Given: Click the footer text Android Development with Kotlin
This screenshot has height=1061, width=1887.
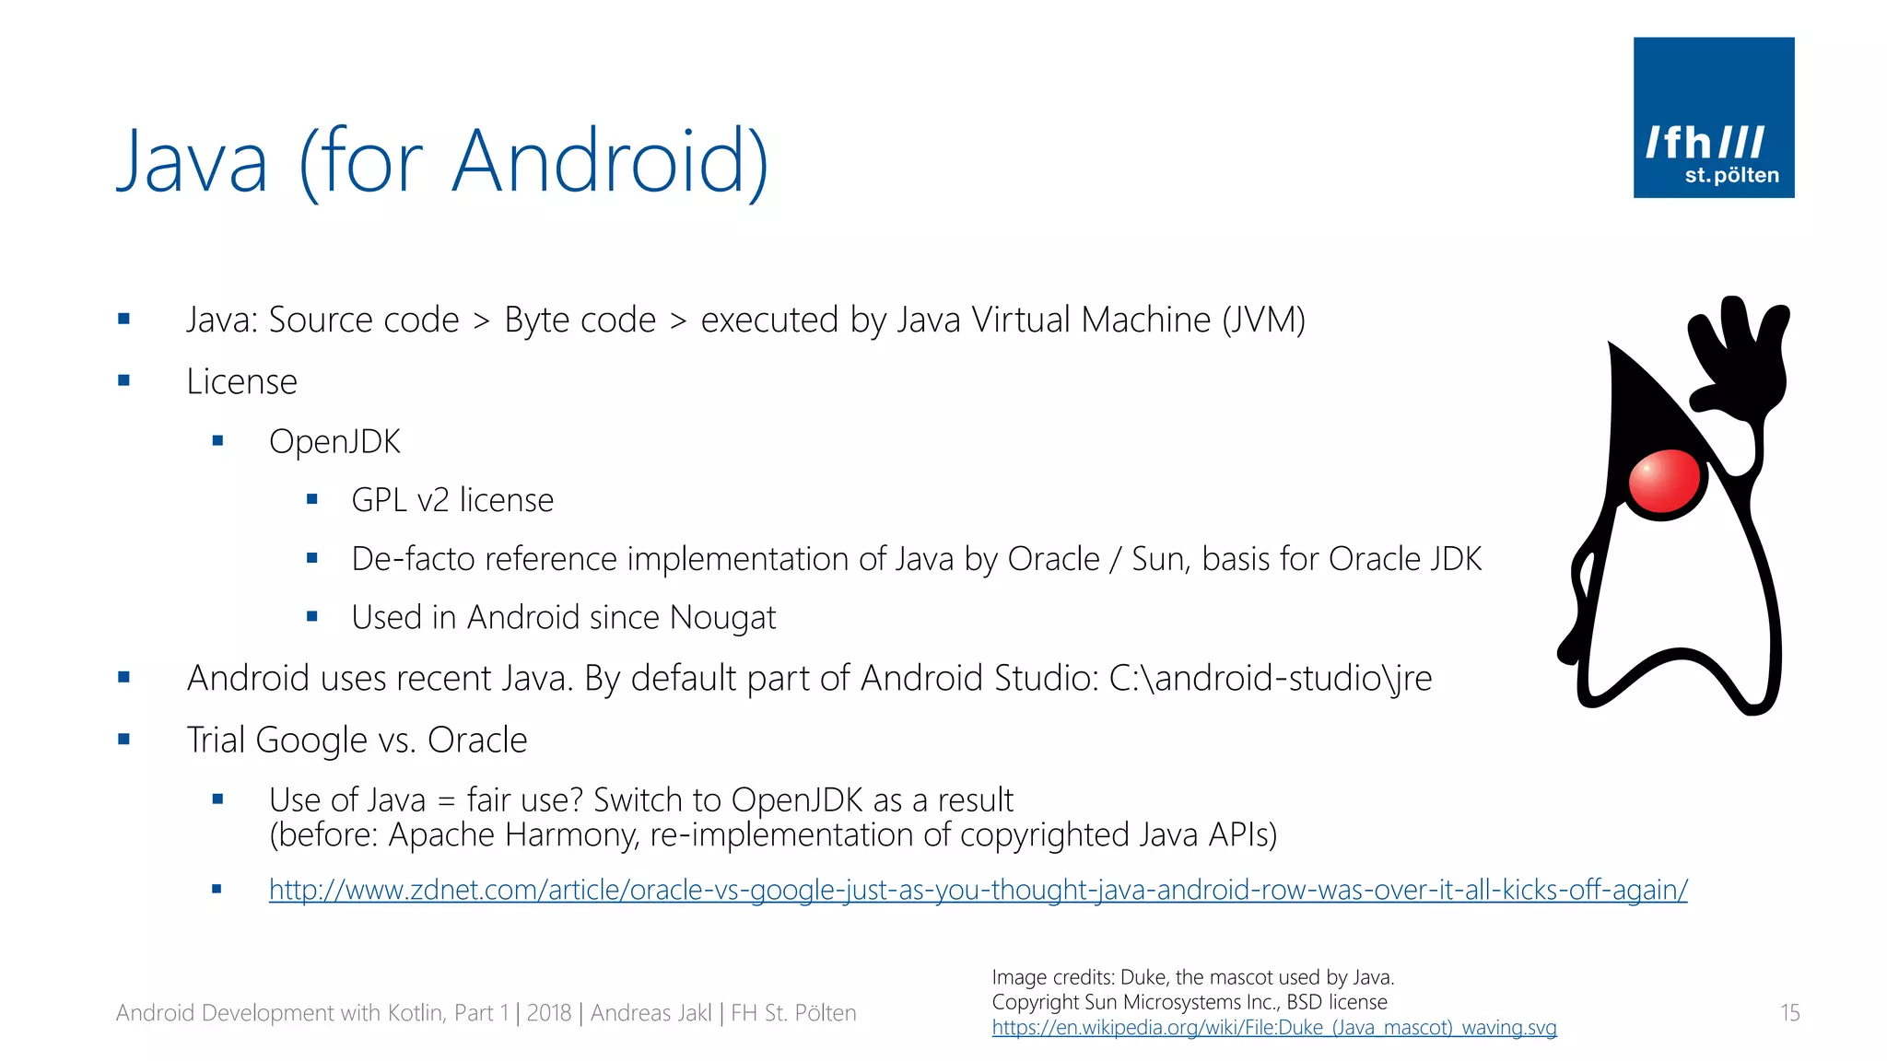Looking at the screenshot, I should click(x=486, y=1013).
